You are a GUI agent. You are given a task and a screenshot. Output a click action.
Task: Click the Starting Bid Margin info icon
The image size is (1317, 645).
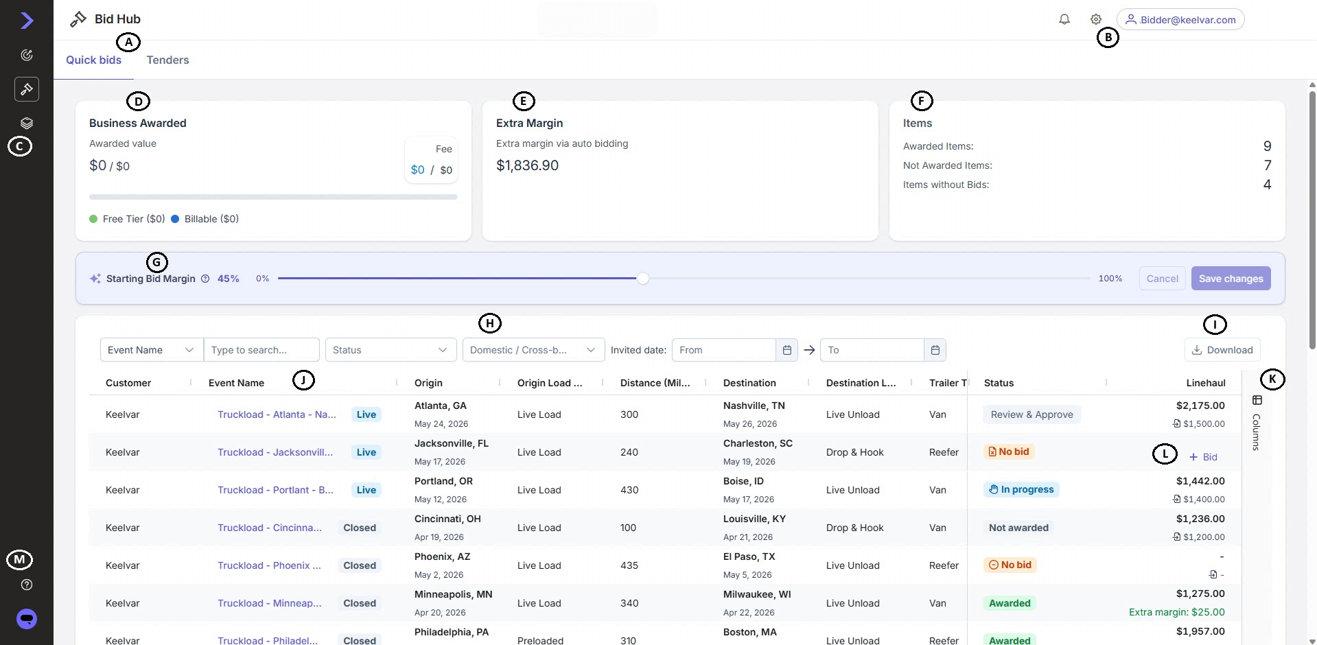[x=205, y=279]
